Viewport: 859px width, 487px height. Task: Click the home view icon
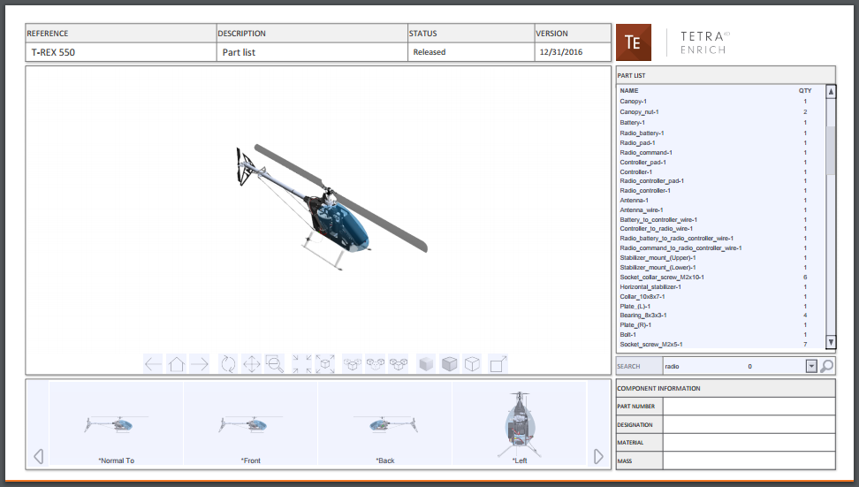coord(177,364)
